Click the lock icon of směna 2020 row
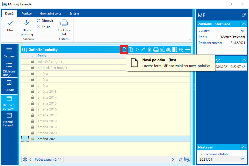This screenshot has width=249, height=166. pyautogui.click(x=33, y=133)
